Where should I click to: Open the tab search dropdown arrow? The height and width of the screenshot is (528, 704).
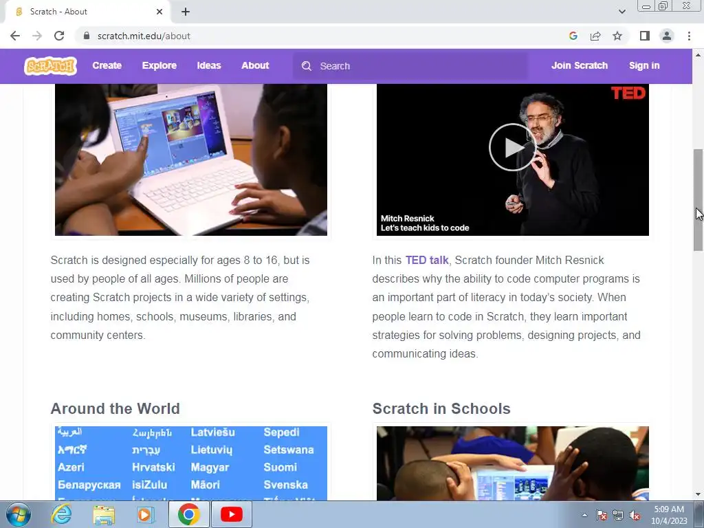click(x=621, y=12)
